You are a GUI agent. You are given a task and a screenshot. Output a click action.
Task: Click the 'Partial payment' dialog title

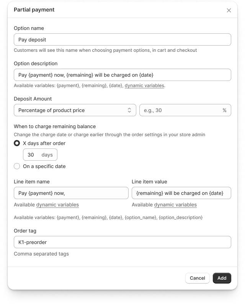coord(34,10)
